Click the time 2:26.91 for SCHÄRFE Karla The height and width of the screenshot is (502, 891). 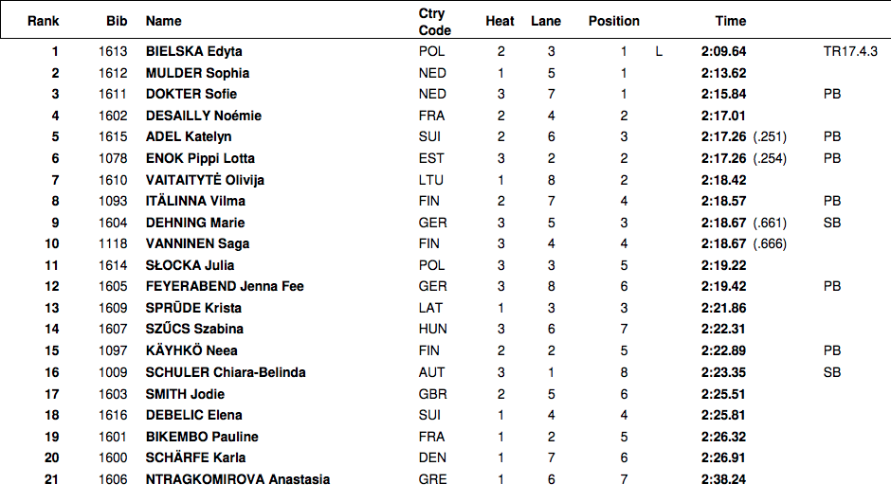(x=724, y=457)
